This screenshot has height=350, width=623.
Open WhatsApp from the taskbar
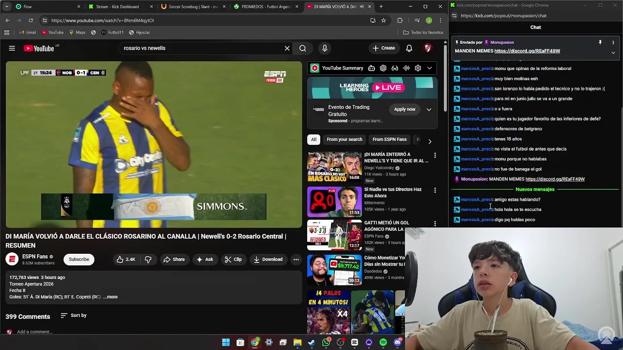(326, 343)
